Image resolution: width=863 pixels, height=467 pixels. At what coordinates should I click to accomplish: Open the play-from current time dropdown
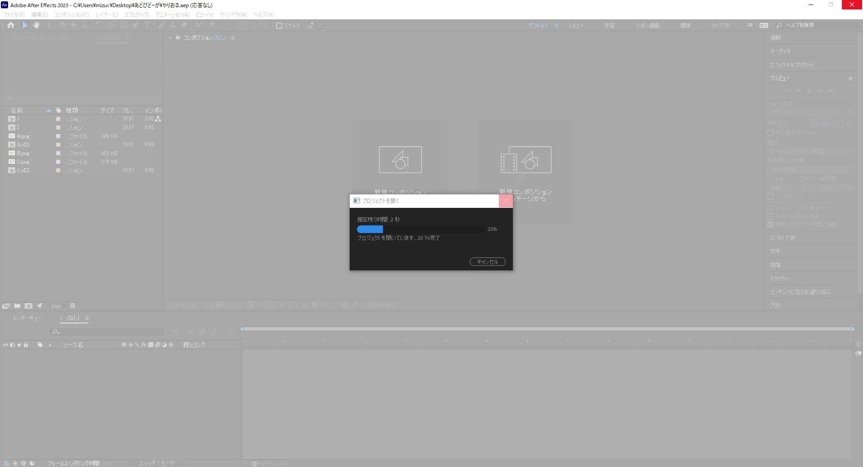[810, 170]
